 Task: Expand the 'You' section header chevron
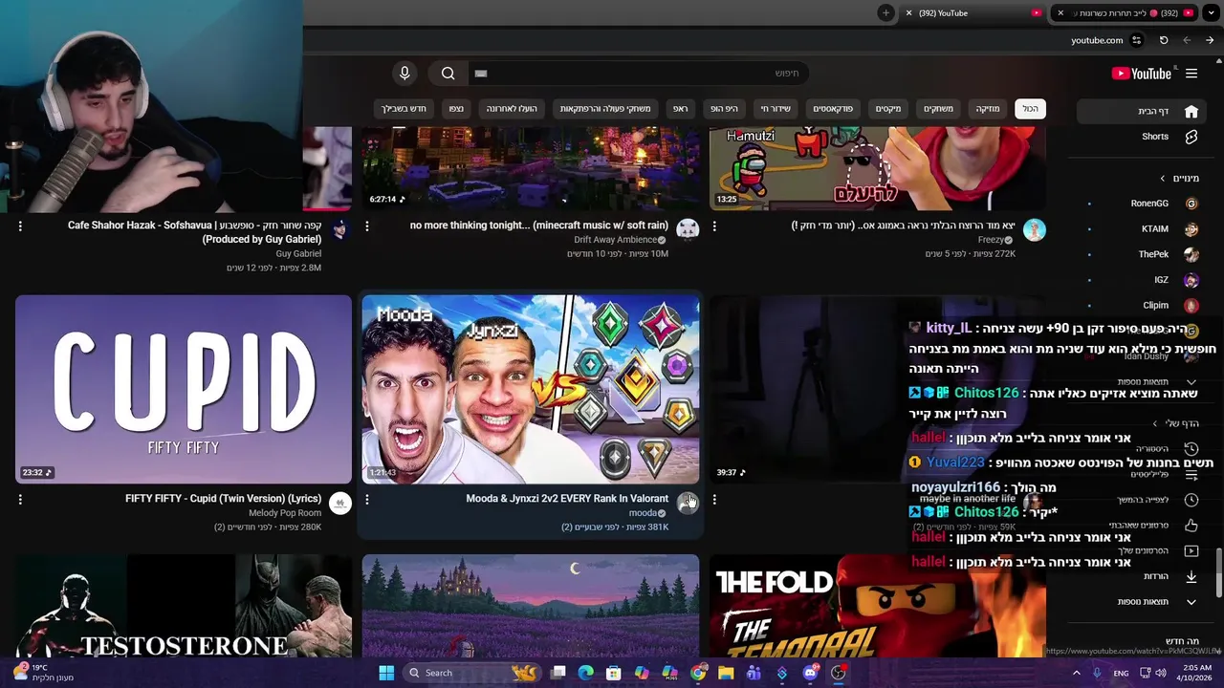pyautogui.click(x=1155, y=423)
